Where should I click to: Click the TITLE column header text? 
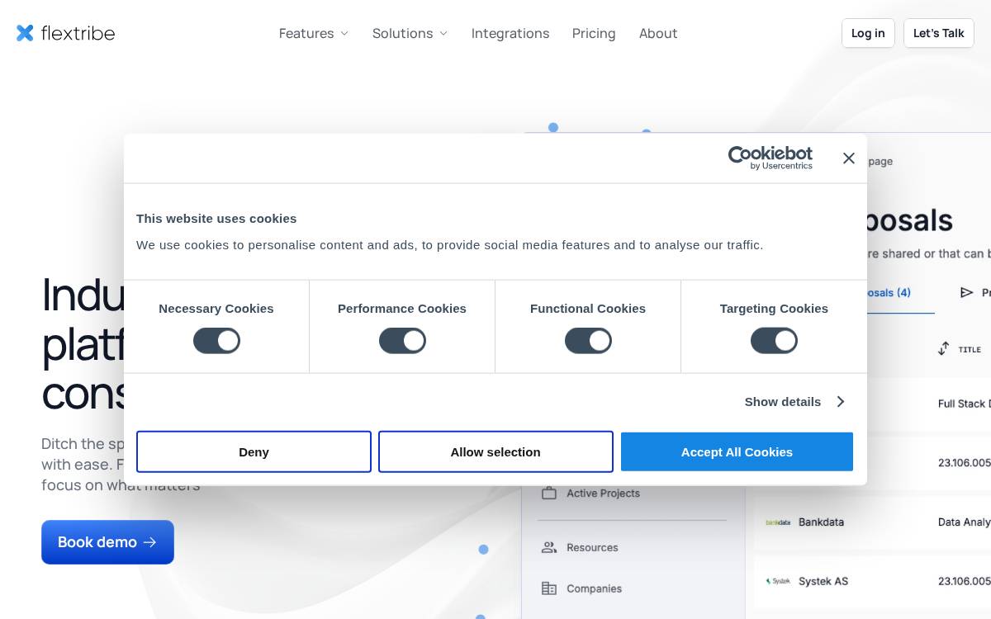point(970,349)
